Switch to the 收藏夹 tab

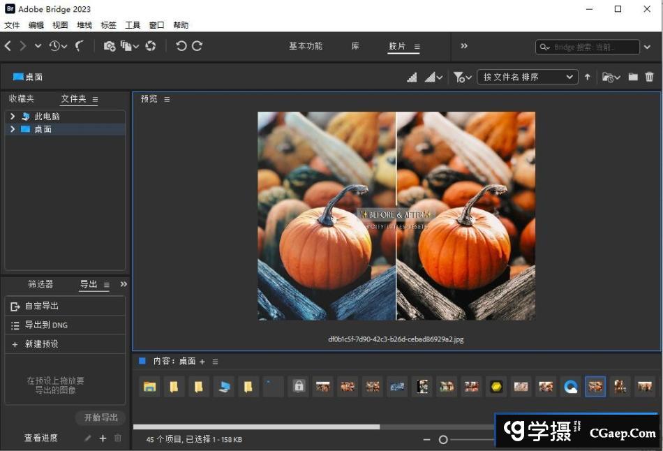(x=22, y=98)
